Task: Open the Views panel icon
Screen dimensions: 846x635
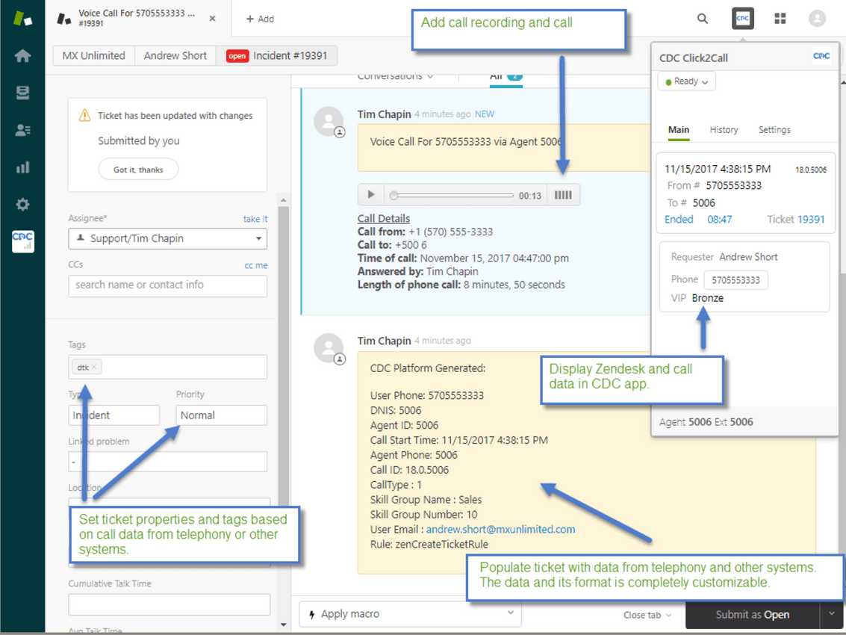Action: click(22, 93)
